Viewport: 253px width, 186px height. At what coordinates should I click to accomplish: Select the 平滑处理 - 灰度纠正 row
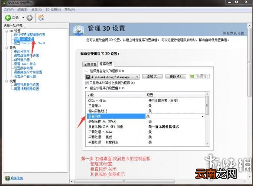(x=146, y=142)
